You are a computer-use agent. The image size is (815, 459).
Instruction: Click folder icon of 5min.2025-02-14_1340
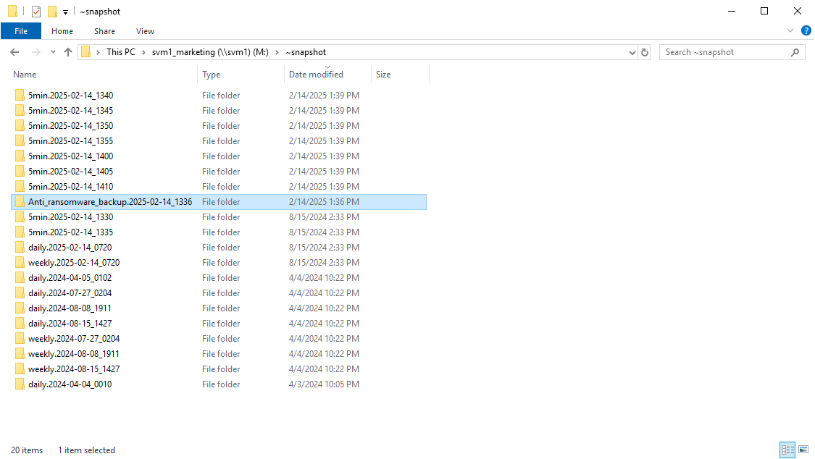(20, 95)
